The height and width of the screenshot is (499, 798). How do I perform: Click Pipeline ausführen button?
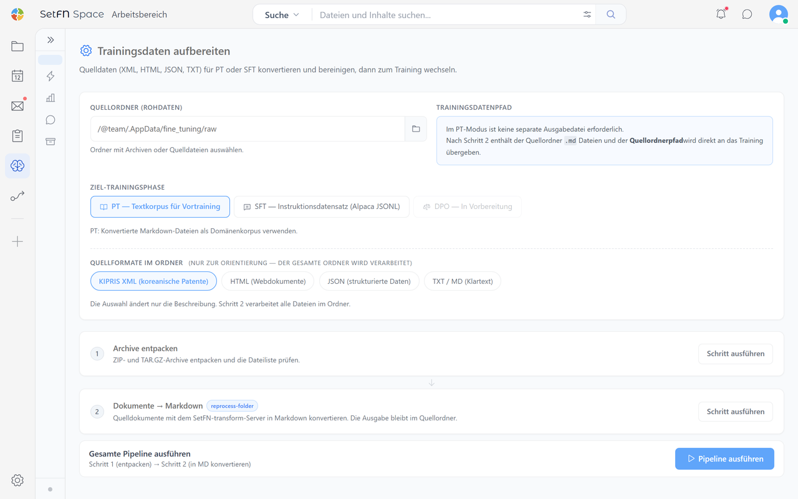pyautogui.click(x=724, y=459)
